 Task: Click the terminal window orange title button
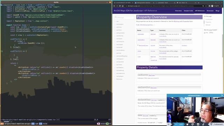[x=110, y=2]
